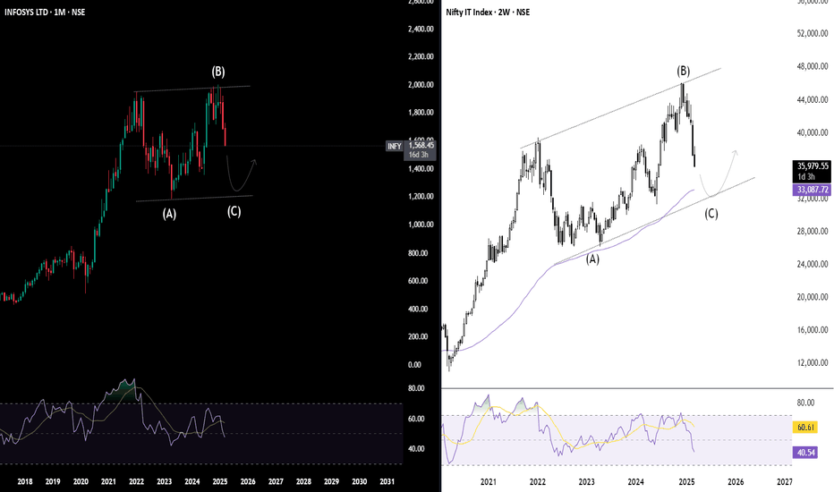Viewport: 834px width, 492px height.
Task: Click 2021 on the Nifty IT time axis
Action: tap(489, 482)
